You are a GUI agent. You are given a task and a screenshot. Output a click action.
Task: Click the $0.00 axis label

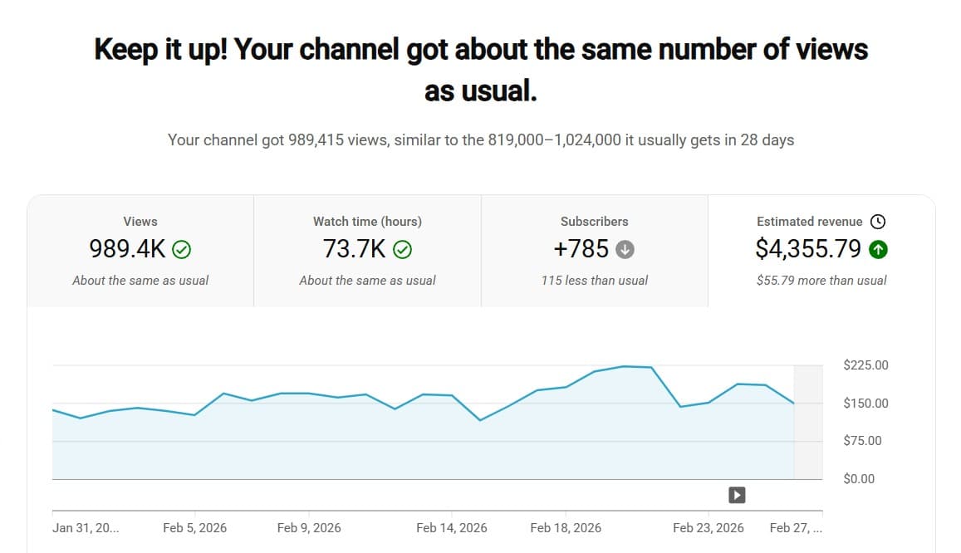tap(858, 478)
